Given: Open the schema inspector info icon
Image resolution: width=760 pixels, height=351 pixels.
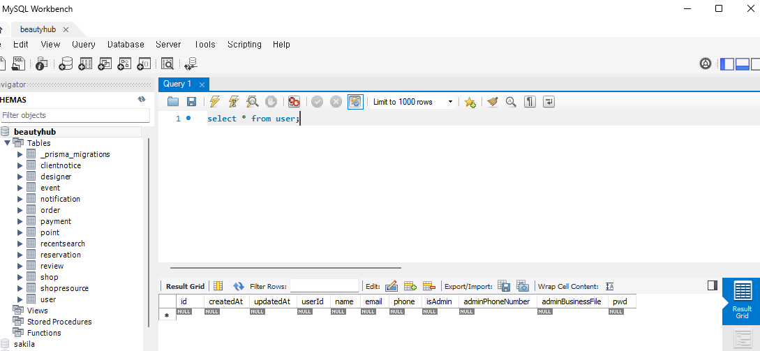Looking at the screenshot, I should pos(42,64).
